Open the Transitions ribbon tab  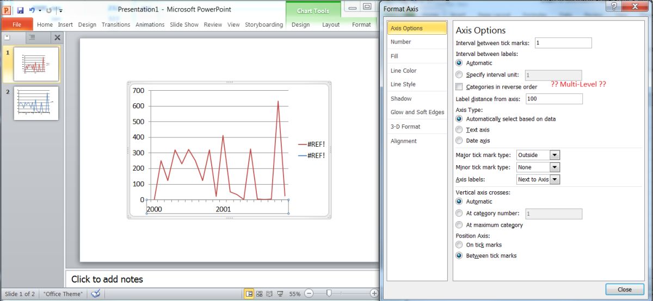[116, 24]
